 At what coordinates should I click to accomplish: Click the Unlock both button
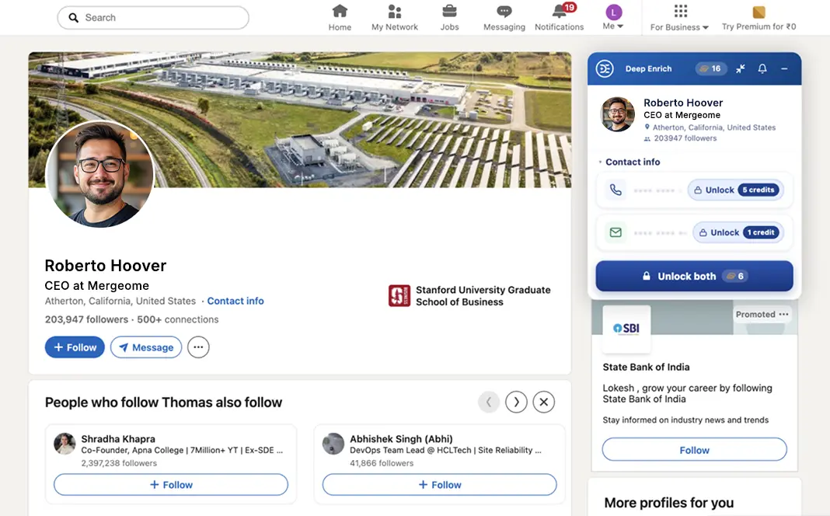695,276
